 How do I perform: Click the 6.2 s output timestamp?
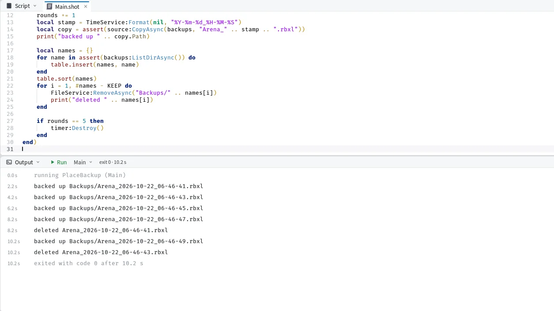click(x=12, y=208)
